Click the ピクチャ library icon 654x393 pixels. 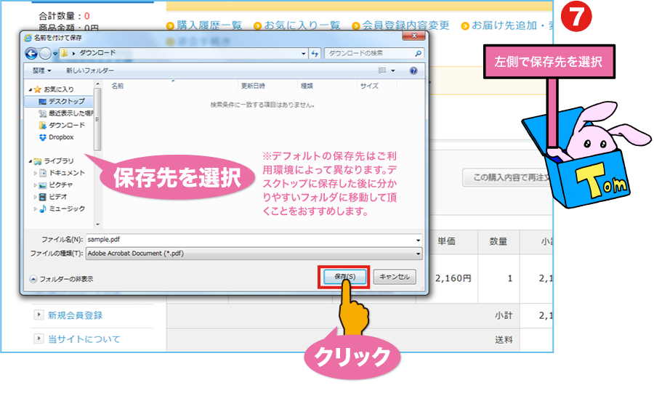(x=43, y=185)
